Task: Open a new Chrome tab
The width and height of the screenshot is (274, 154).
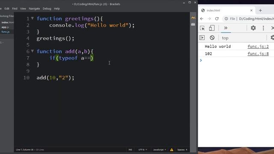Action: 260,10
